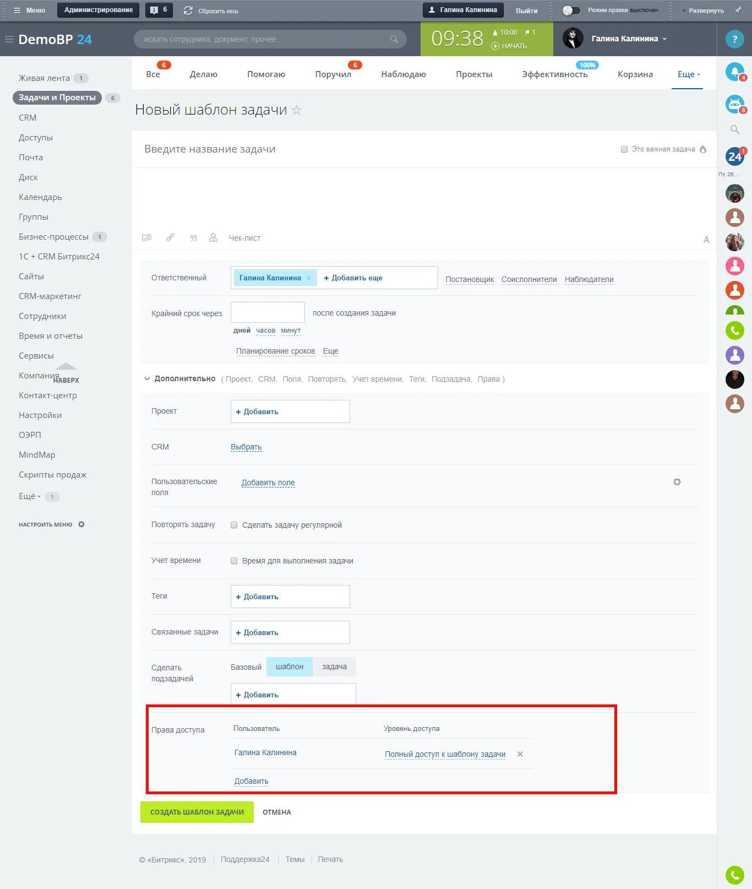Click the right sidebar search magnifier

(x=734, y=130)
